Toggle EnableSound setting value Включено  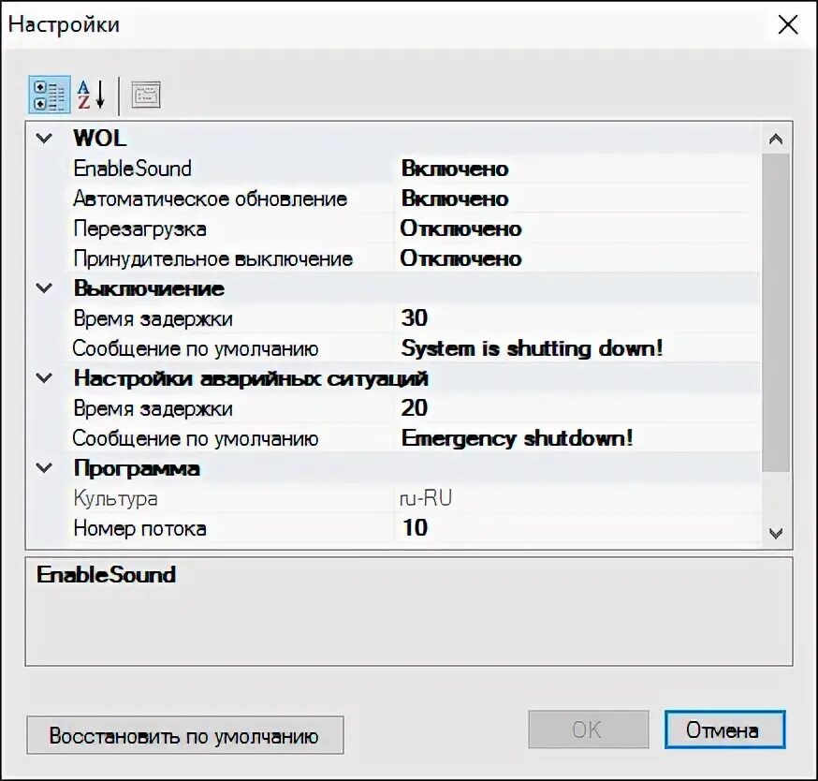[455, 169]
